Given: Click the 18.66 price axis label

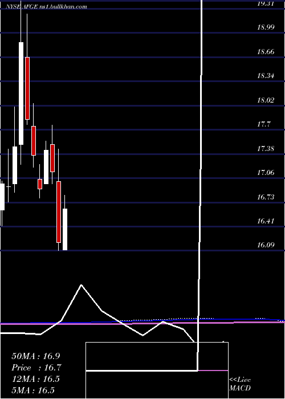Looking at the screenshot, I should tap(266, 52).
